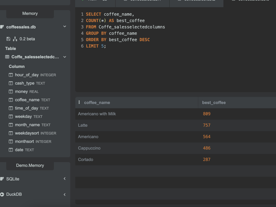This screenshot has width=276, height=207.
Task: Collapse the coffeesales.db database chevron
Action: pyautogui.click(x=65, y=26)
